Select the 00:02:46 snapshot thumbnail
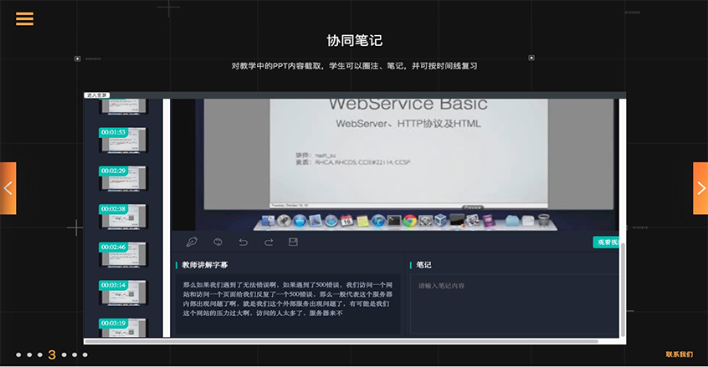The image size is (708, 367). (122, 254)
